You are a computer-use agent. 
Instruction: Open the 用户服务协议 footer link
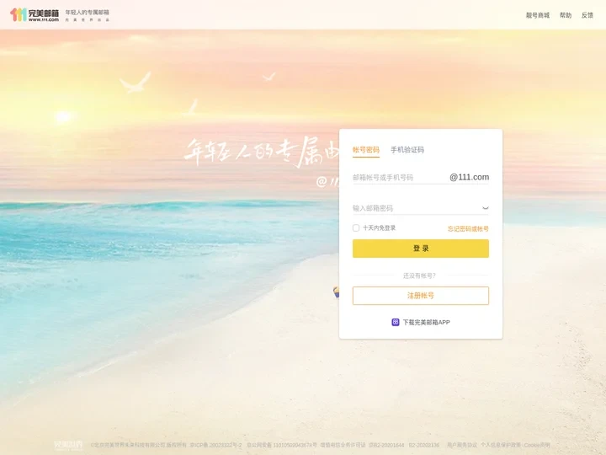462,445
